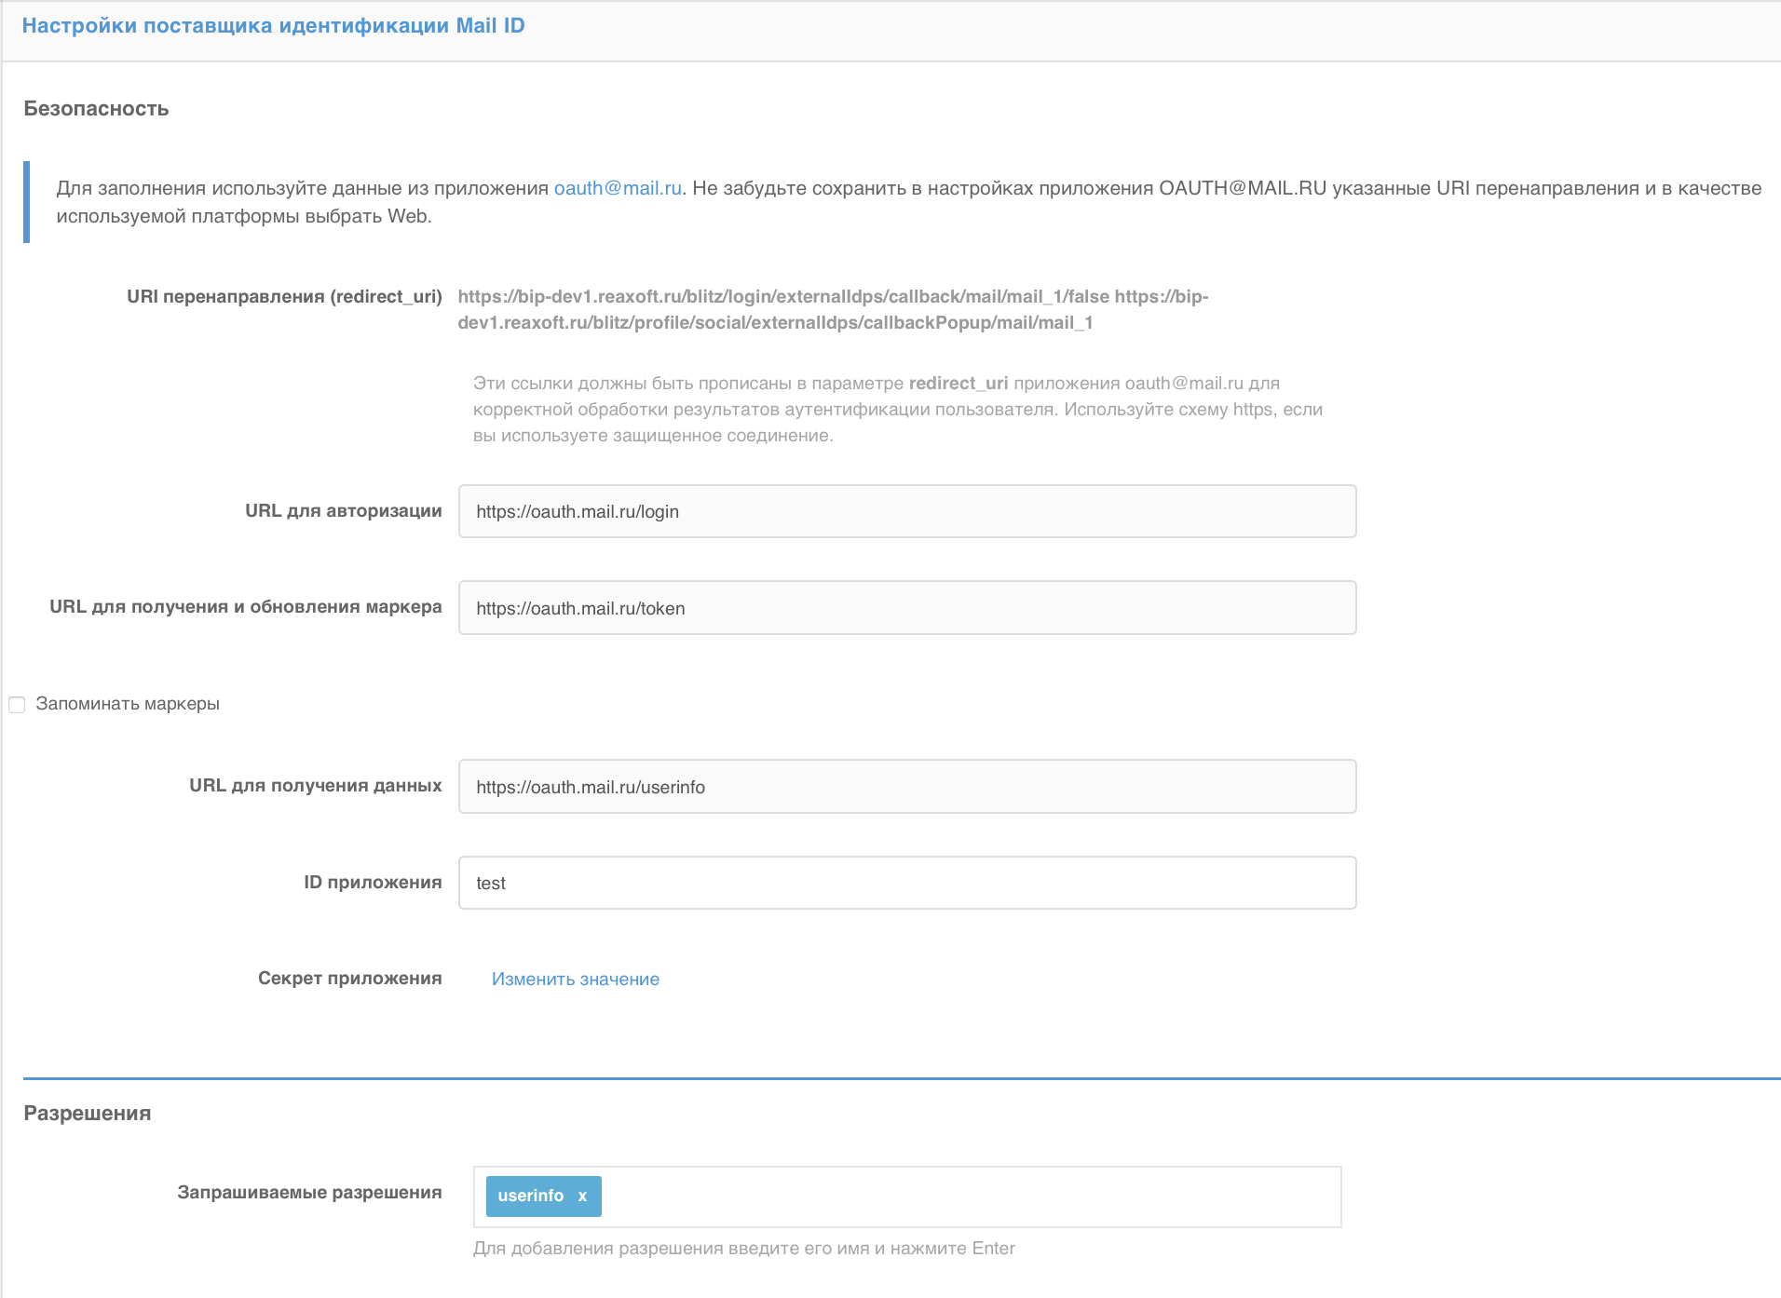Open the oauth@mail.ru link
This screenshot has height=1298, width=1781.
point(618,188)
